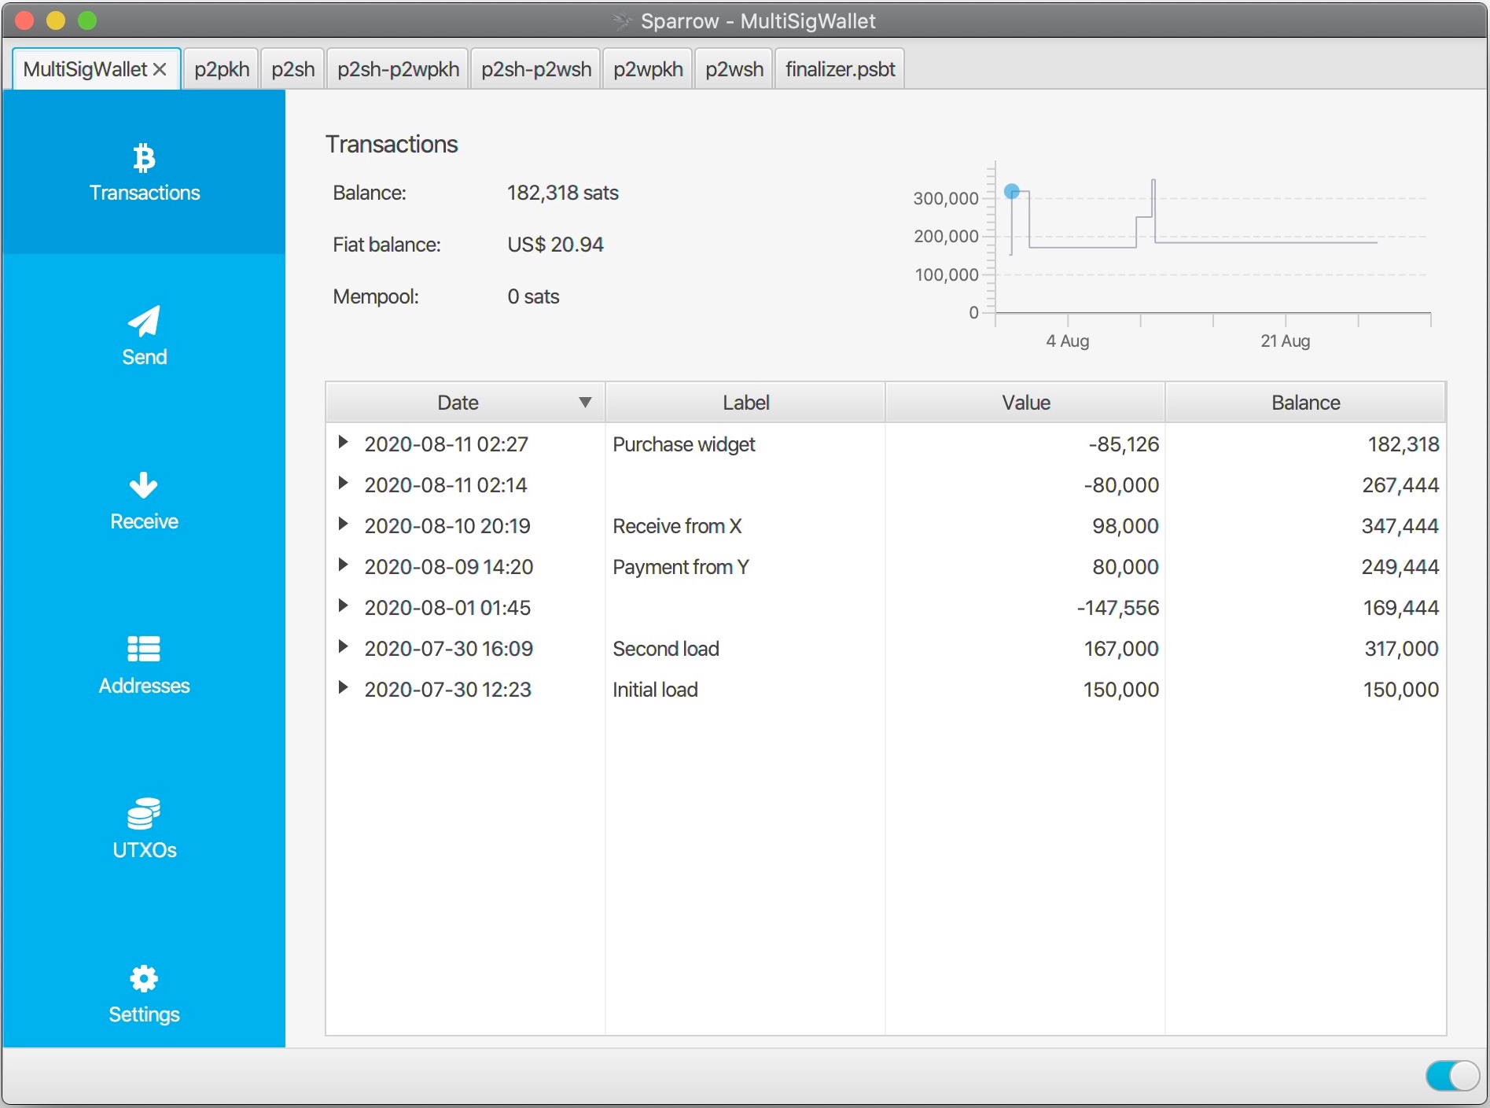Image resolution: width=1490 pixels, height=1108 pixels.
Task: Click the -80,000 value cell
Action: [1025, 485]
